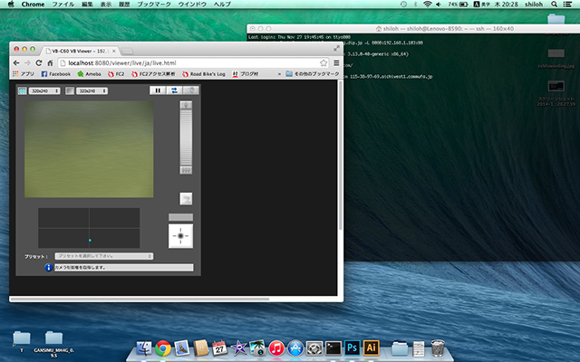Open the Chrome application menu
Viewport: 580px width, 362px height.
33,5
